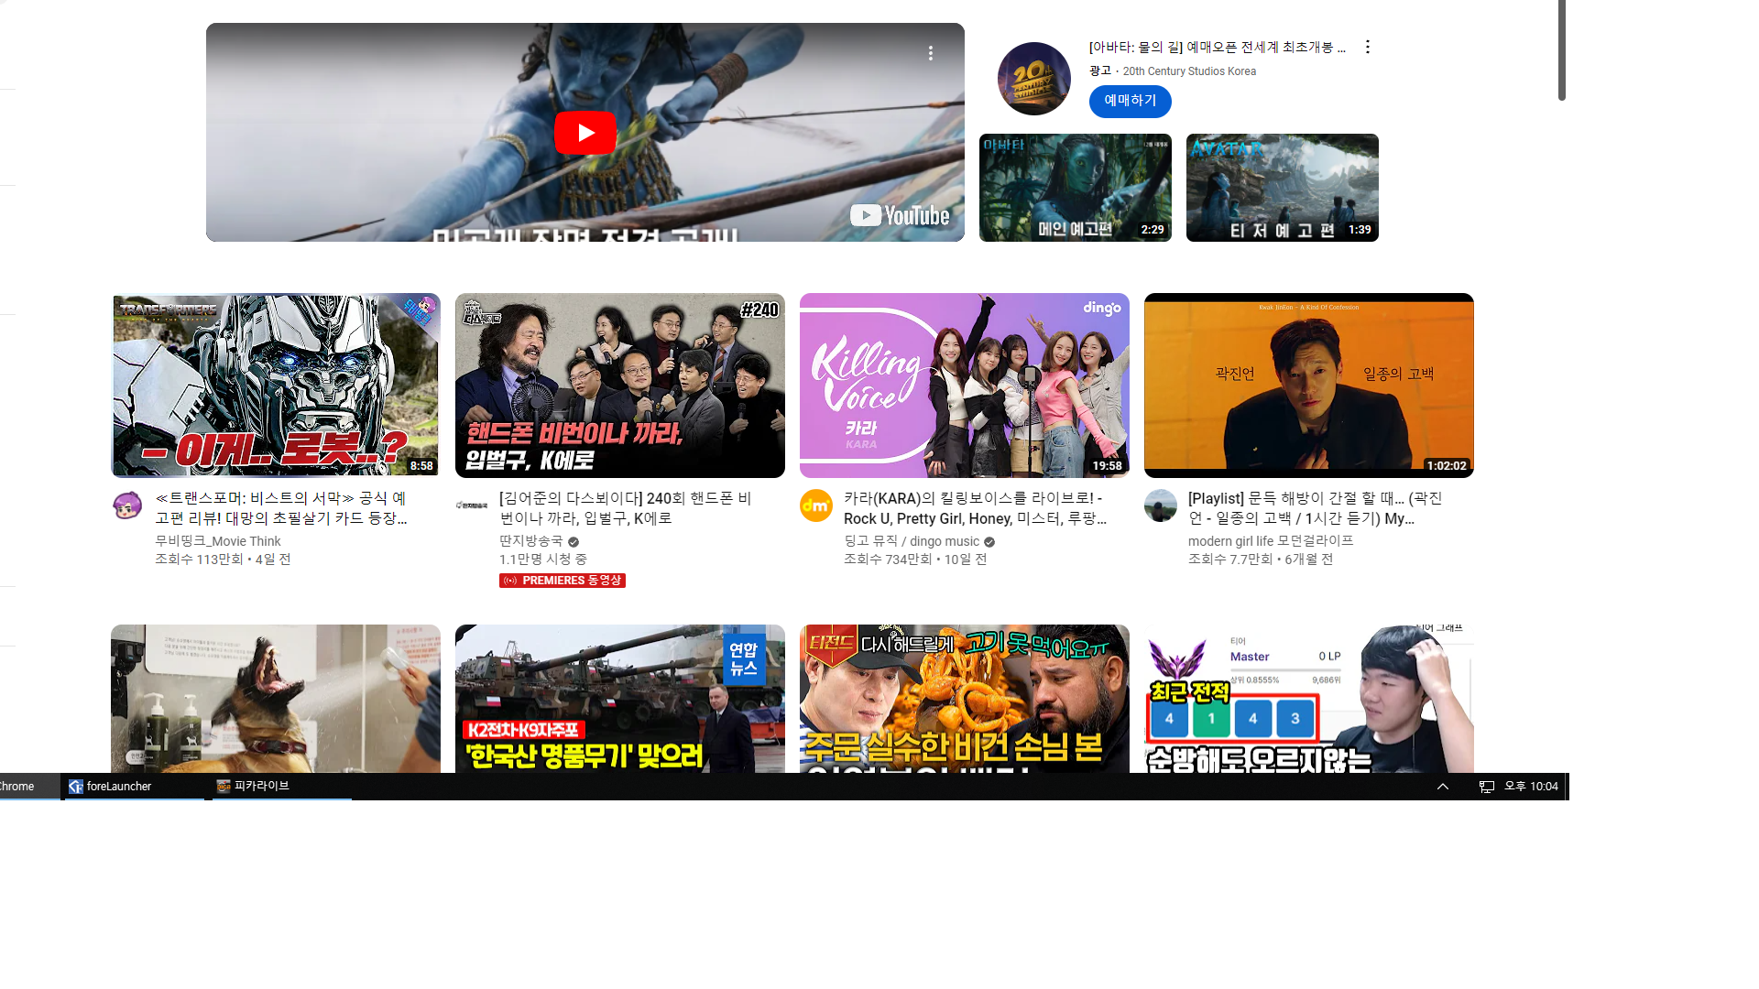Open the 메인 예고편 thumbnail
The height and width of the screenshot is (989, 1759).
click(x=1075, y=188)
